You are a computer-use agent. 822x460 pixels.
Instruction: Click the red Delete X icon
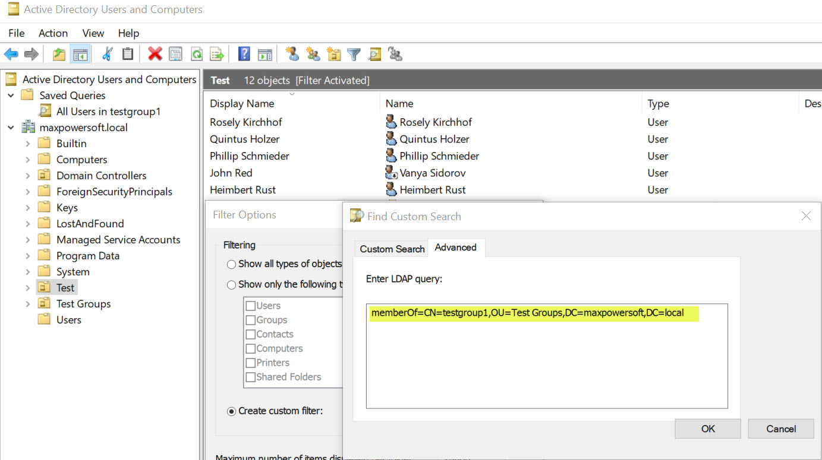click(155, 54)
